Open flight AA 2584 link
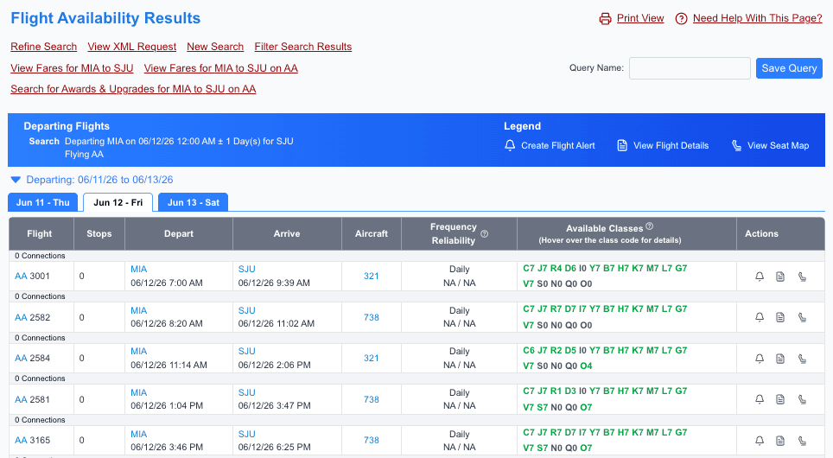The width and height of the screenshot is (833, 458). [21, 358]
